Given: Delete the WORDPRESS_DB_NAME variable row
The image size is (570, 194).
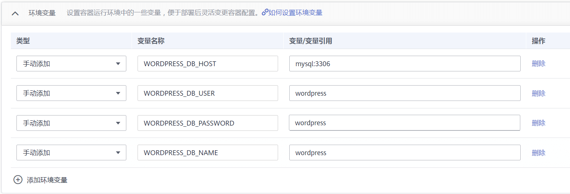Looking at the screenshot, I should [539, 153].
